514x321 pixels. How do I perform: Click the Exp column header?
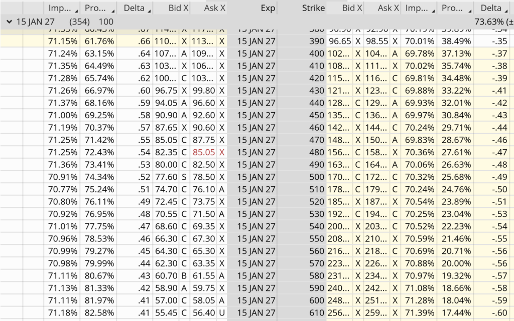[x=268, y=8]
